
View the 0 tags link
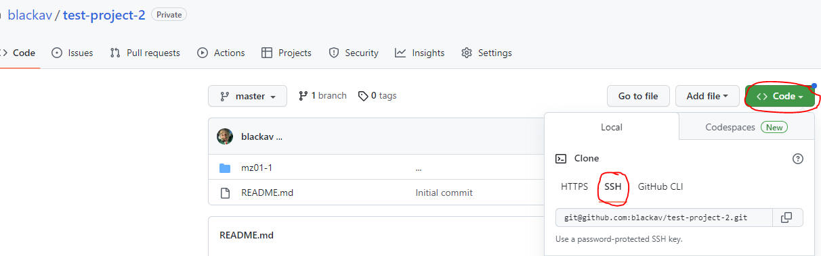377,96
